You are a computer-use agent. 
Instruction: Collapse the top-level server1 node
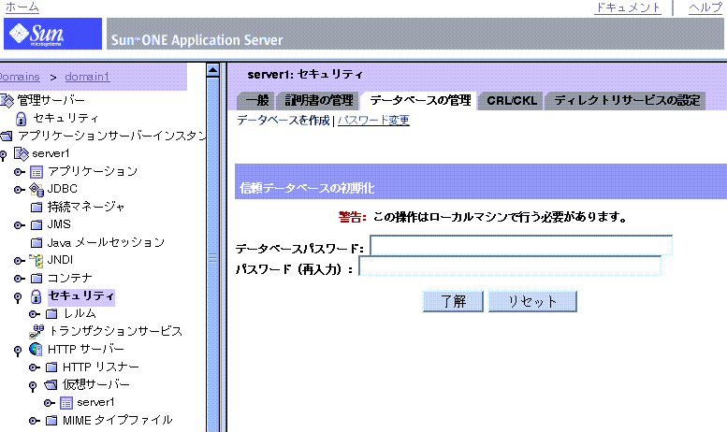[x=3, y=155]
